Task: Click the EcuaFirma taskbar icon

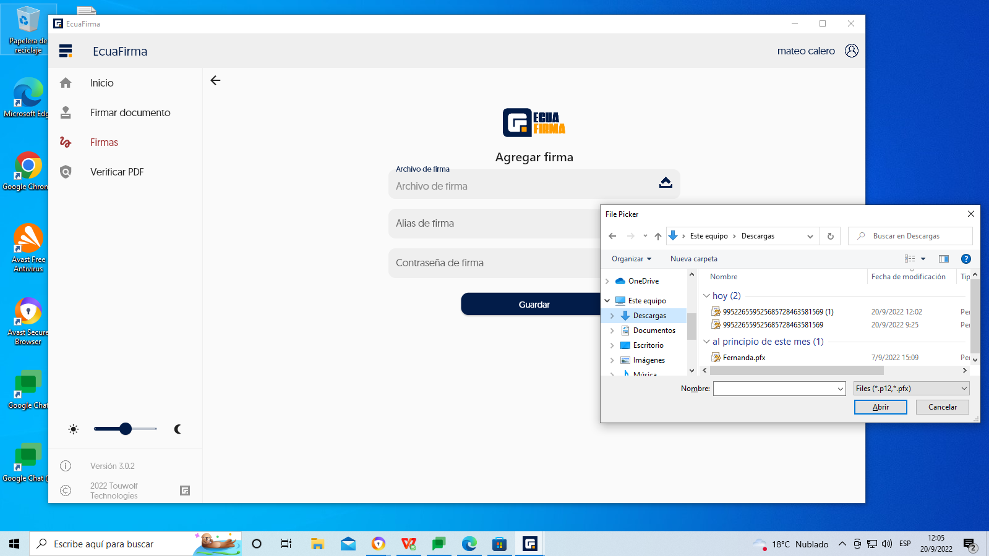Action: [530, 544]
